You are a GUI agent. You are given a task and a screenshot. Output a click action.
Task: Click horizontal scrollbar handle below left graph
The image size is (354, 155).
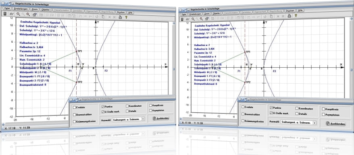pos(3,124)
